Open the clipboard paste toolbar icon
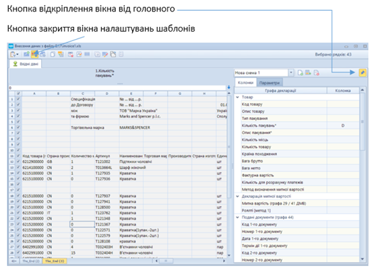Viewport: 376px width, 270px height. click(13, 55)
